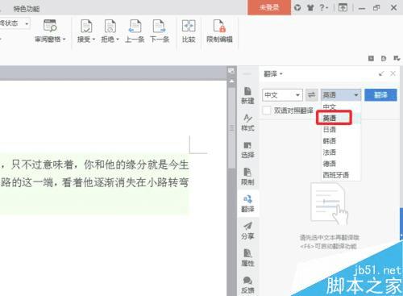This screenshot has height=296, width=403.
Task: Open 反馈 feedback in the side pane
Action: [247, 285]
